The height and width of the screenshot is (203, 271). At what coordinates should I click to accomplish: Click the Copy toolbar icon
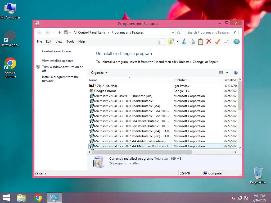(x=192, y=41)
